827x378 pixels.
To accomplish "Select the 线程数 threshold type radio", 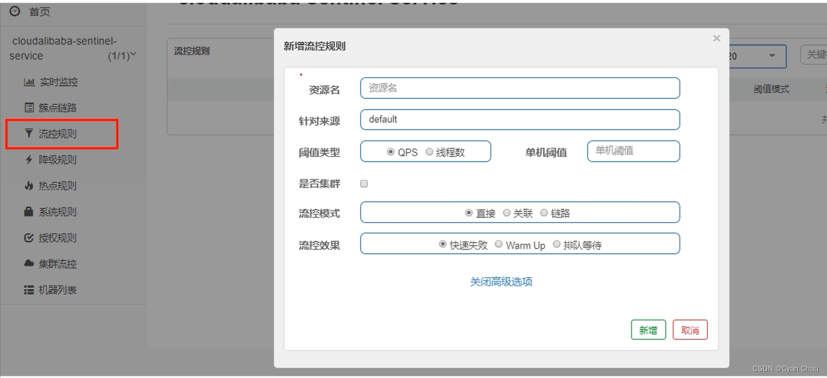I will pyautogui.click(x=429, y=151).
